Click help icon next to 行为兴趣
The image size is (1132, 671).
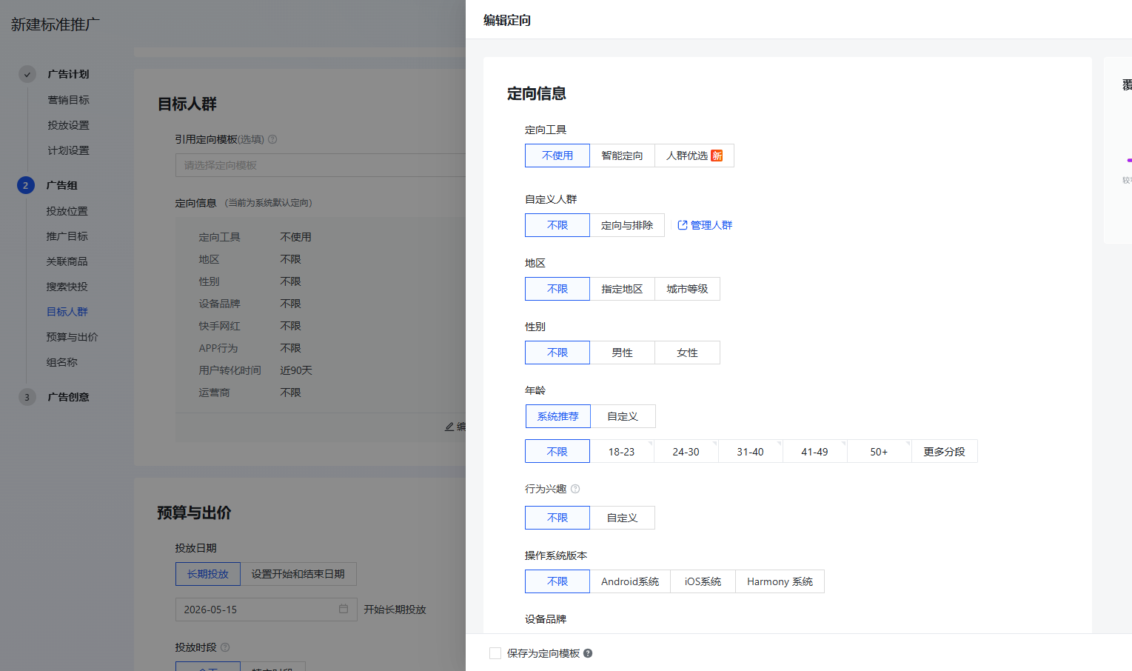(x=575, y=489)
